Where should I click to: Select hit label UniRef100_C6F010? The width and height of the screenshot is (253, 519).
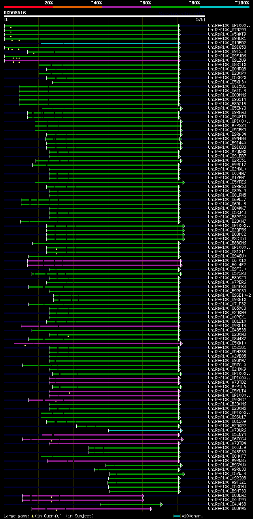click(227, 261)
